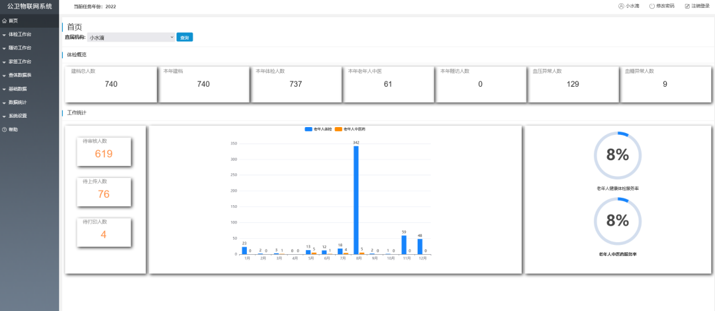Click the user avatar icon beside 小水滴

tap(620, 7)
